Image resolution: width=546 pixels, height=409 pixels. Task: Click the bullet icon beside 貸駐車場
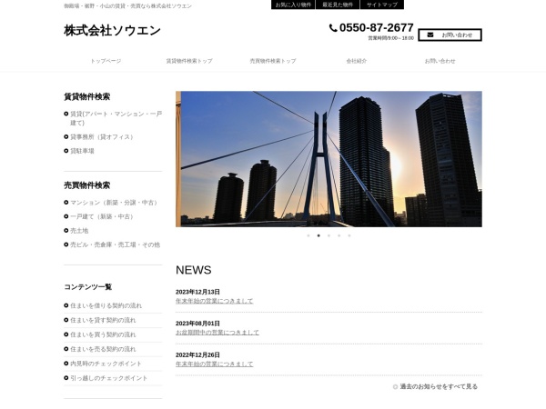coord(66,151)
